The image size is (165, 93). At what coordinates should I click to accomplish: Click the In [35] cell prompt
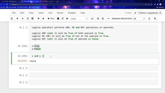point(23,56)
